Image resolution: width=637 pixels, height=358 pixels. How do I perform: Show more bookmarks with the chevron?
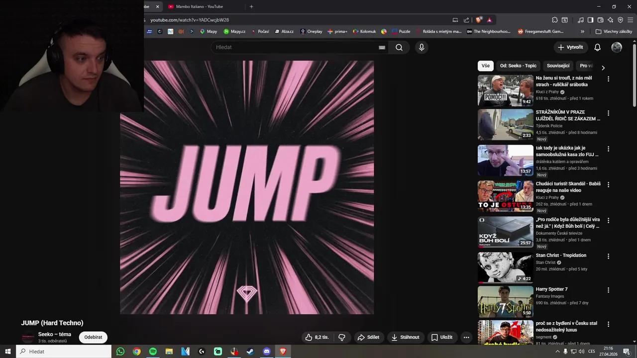tap(583, 31)
